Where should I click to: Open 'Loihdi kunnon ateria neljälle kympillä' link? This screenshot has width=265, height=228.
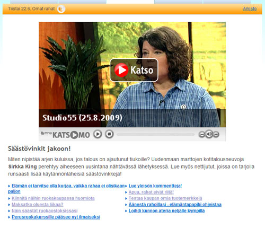pyautogui.click(x=166, y=211)
